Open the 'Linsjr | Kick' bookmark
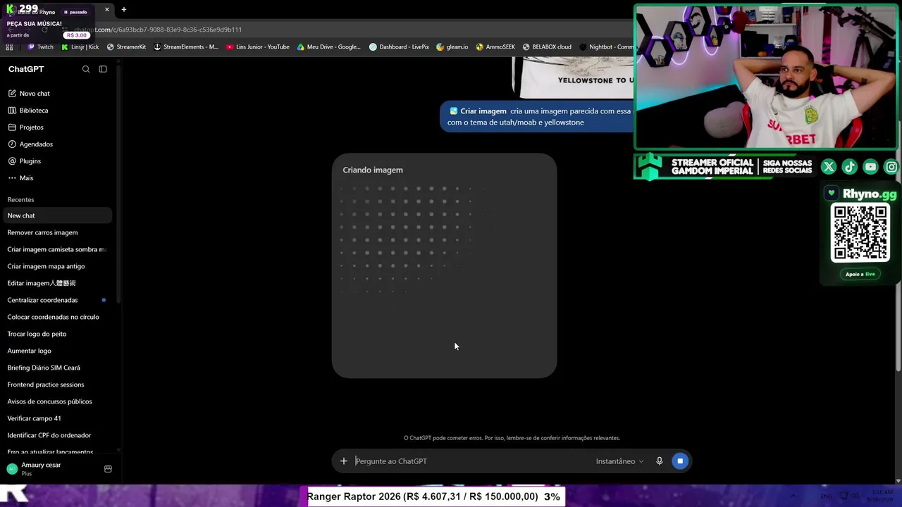Viewport: 902px width, 507px height. tap(80, 47)
